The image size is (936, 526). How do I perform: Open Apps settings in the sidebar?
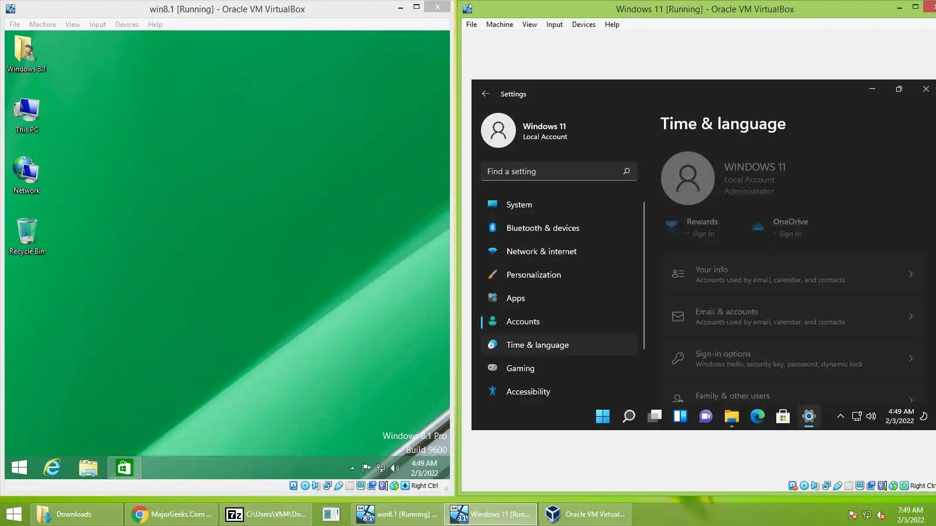tap(559, 298)
